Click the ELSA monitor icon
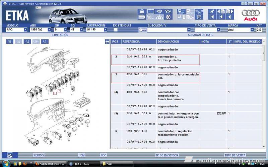268x167 pixels. (181, 11)
